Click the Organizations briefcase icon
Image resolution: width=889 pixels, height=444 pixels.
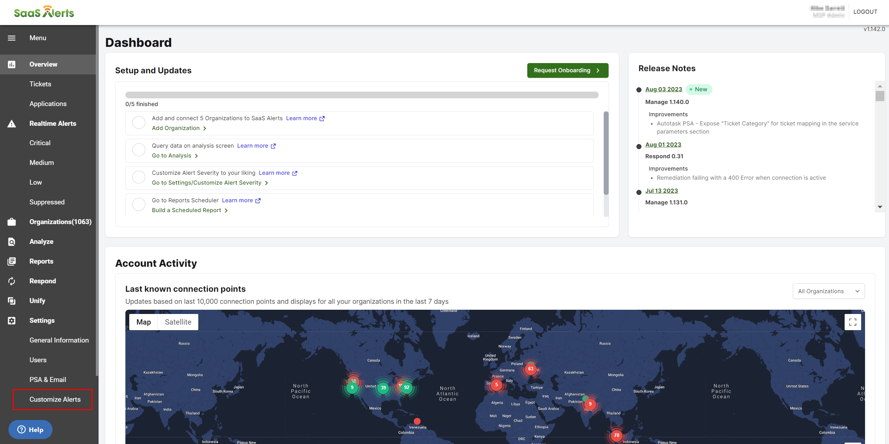12,222
